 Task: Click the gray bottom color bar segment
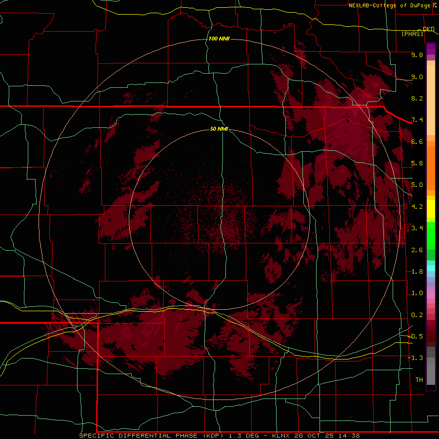pyautogui.click(x=431, y=374)
